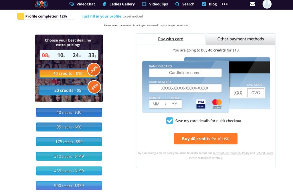Click the VideoChat speech bubble icon

pos(72,4)
